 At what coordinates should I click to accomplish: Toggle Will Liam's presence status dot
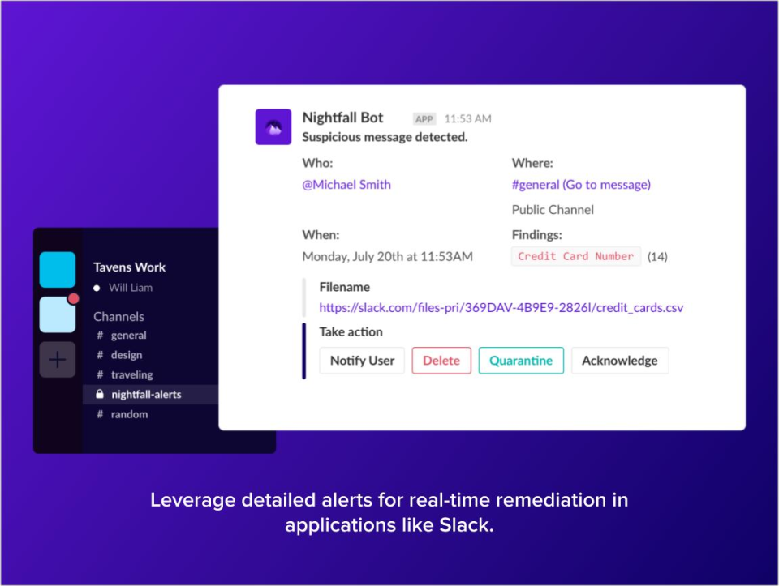point(97,288)
